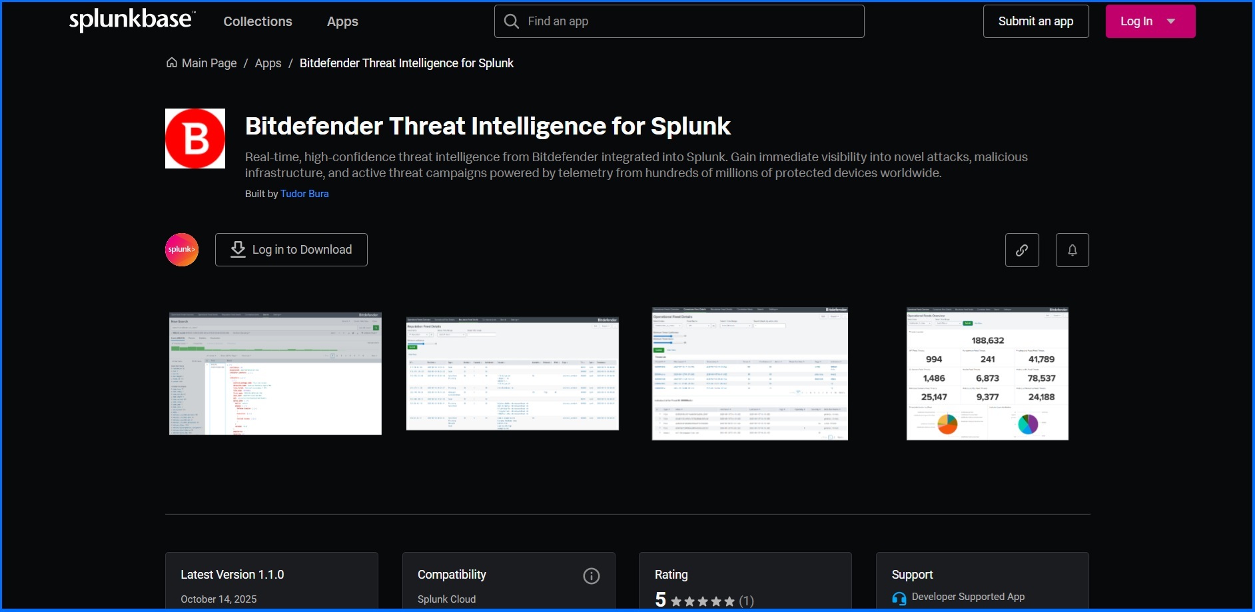Open the first app screenshot thumbnail
Viewport: 1255px width, 612px height.
coord(274,373)
